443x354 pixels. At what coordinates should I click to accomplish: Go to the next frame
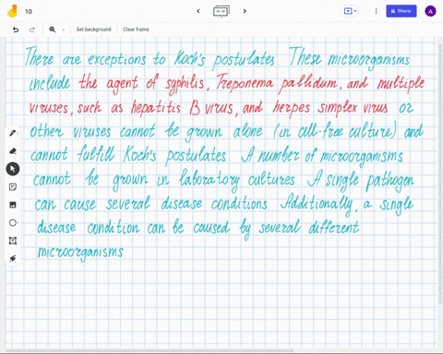(x=245, y=11)
